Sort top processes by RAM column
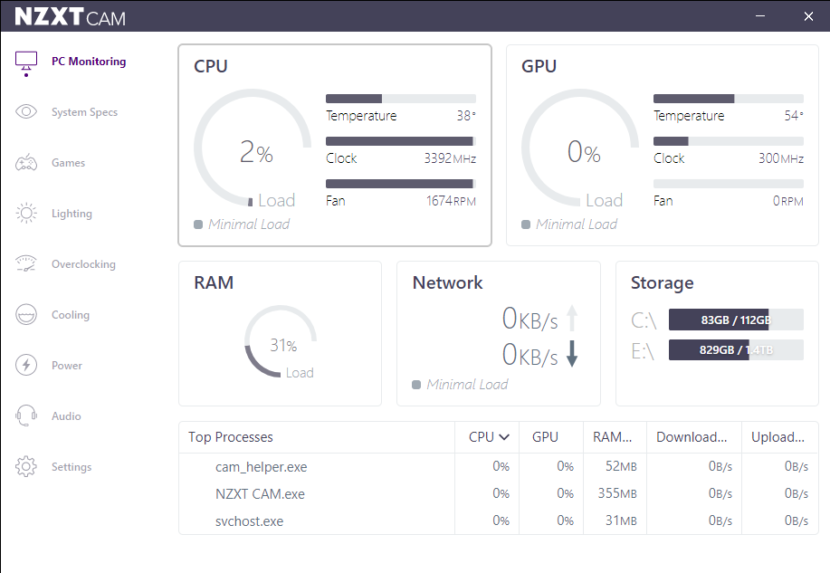The image size is (830, 573). (x=613, y=437)
